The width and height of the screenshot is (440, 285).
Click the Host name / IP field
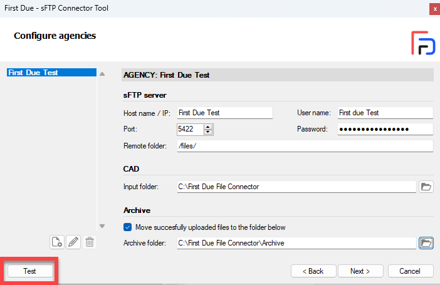pos(225,113)
